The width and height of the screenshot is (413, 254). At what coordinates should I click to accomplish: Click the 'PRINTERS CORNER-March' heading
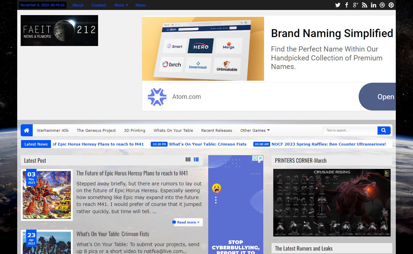(301, 161)
